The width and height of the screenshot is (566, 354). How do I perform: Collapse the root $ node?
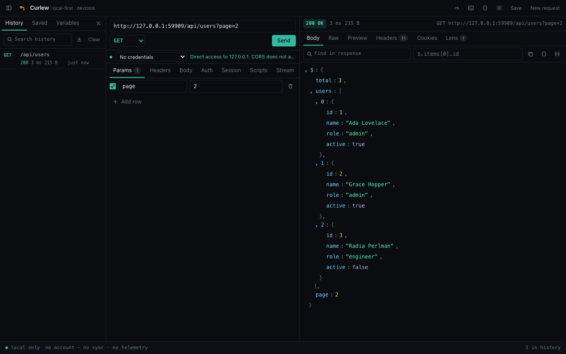(x=306, y=71)
